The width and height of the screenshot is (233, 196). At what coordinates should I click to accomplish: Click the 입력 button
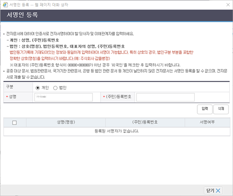point(205,109)
